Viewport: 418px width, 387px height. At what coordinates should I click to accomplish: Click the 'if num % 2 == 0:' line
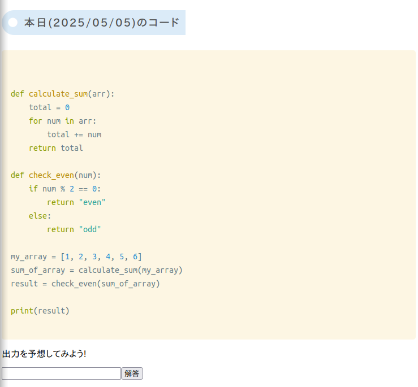[65, 189]
